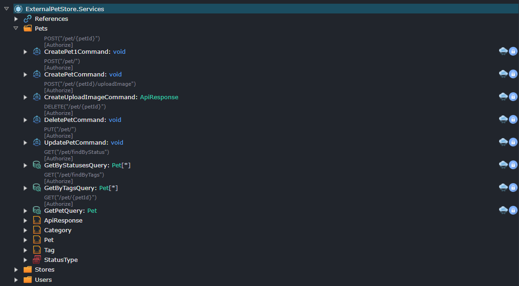
Task: Click the ApiResponse DTO icon
Action: (37, 220)
